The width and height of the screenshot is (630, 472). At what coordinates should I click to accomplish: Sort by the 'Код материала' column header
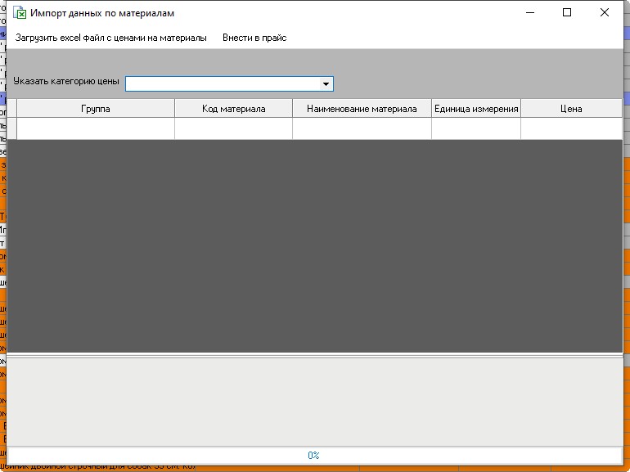pyautogui.click(x=233, y=109)
